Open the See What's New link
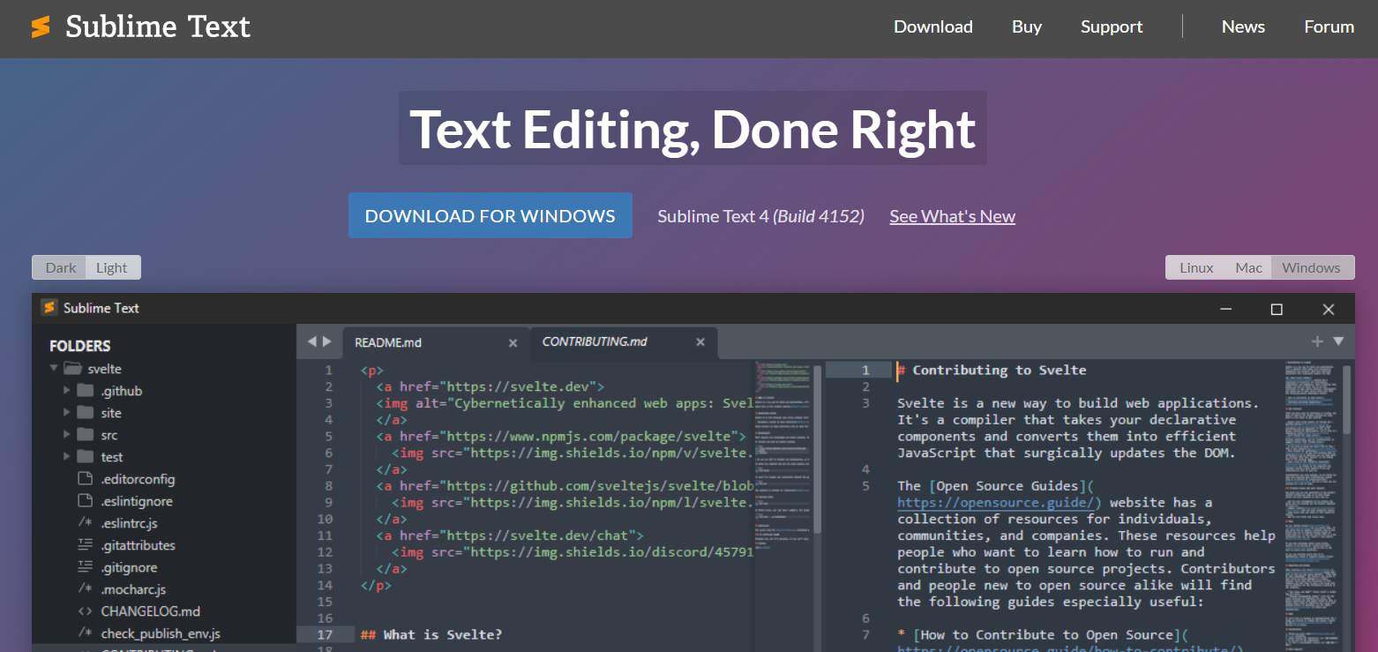 tap(952, 216)
